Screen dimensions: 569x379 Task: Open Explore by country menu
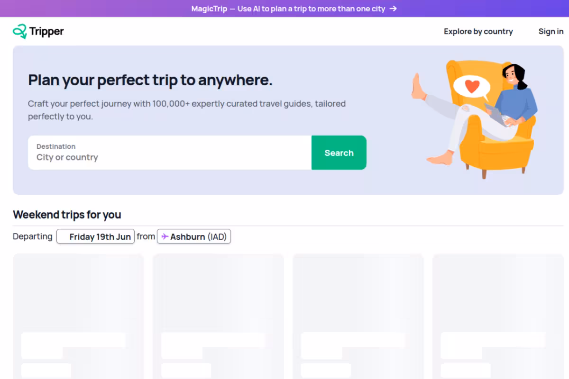click(x=478, y=31)
